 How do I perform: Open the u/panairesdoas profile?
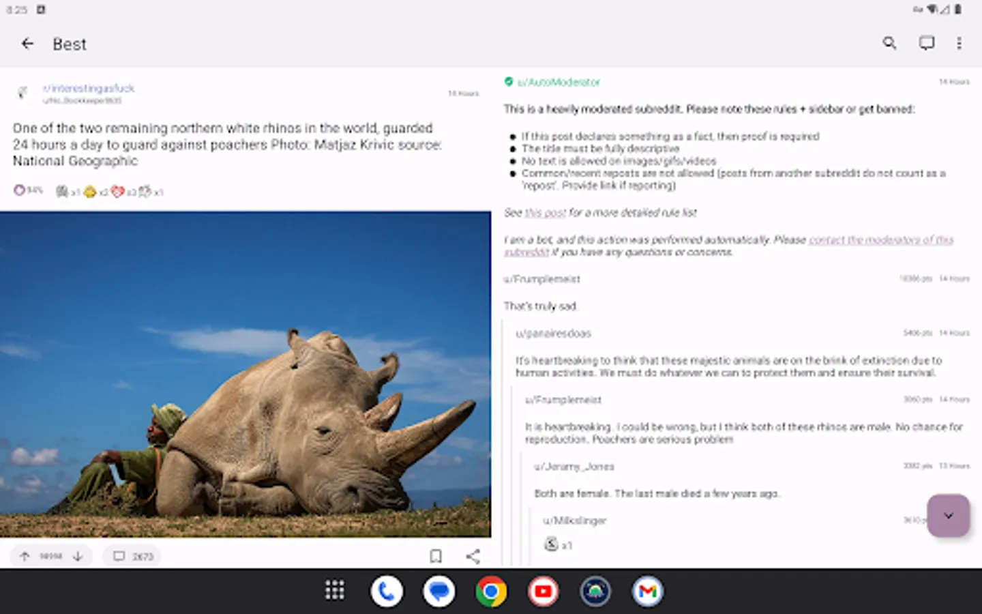coord(553,334)
